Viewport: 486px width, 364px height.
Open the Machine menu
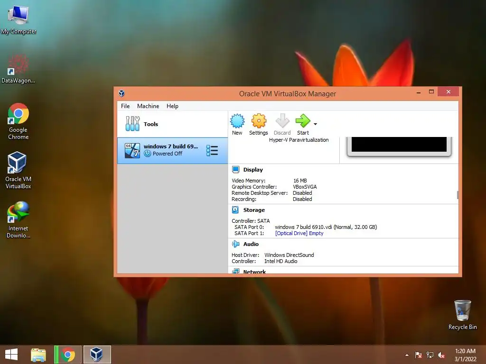click(148, 106)
